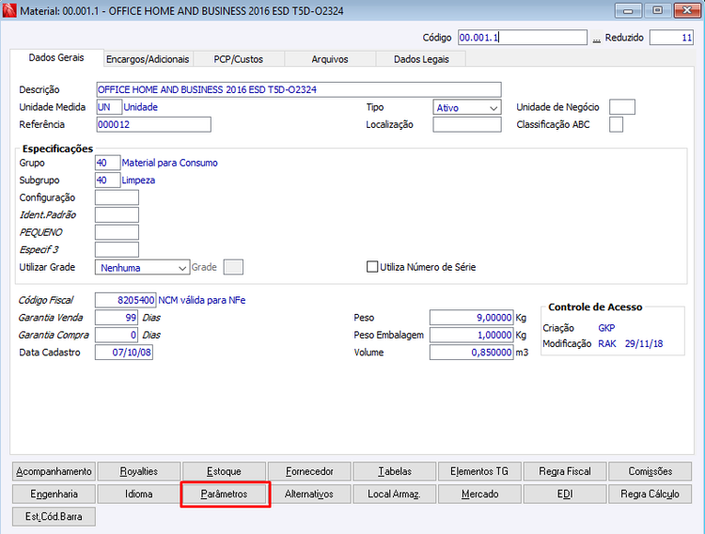The height and width of the screenshot is (534, 705).
Task: Select the Arquivos tab
Action: (x=330, y=59)
